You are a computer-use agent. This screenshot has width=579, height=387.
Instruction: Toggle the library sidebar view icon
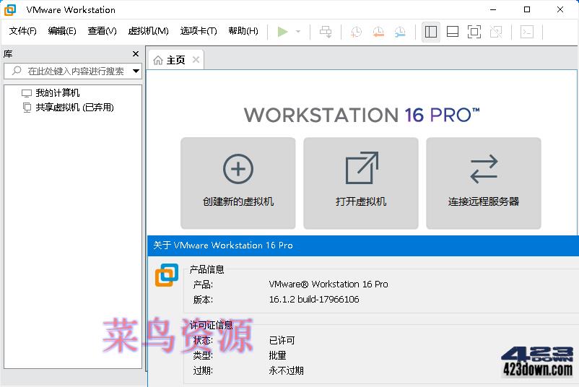click(x=430, y=32)
